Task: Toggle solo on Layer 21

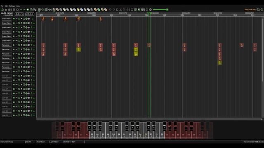Action: point(21,106)
